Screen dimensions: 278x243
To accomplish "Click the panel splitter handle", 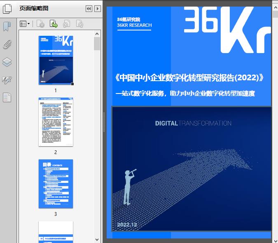I will point(104,122).
